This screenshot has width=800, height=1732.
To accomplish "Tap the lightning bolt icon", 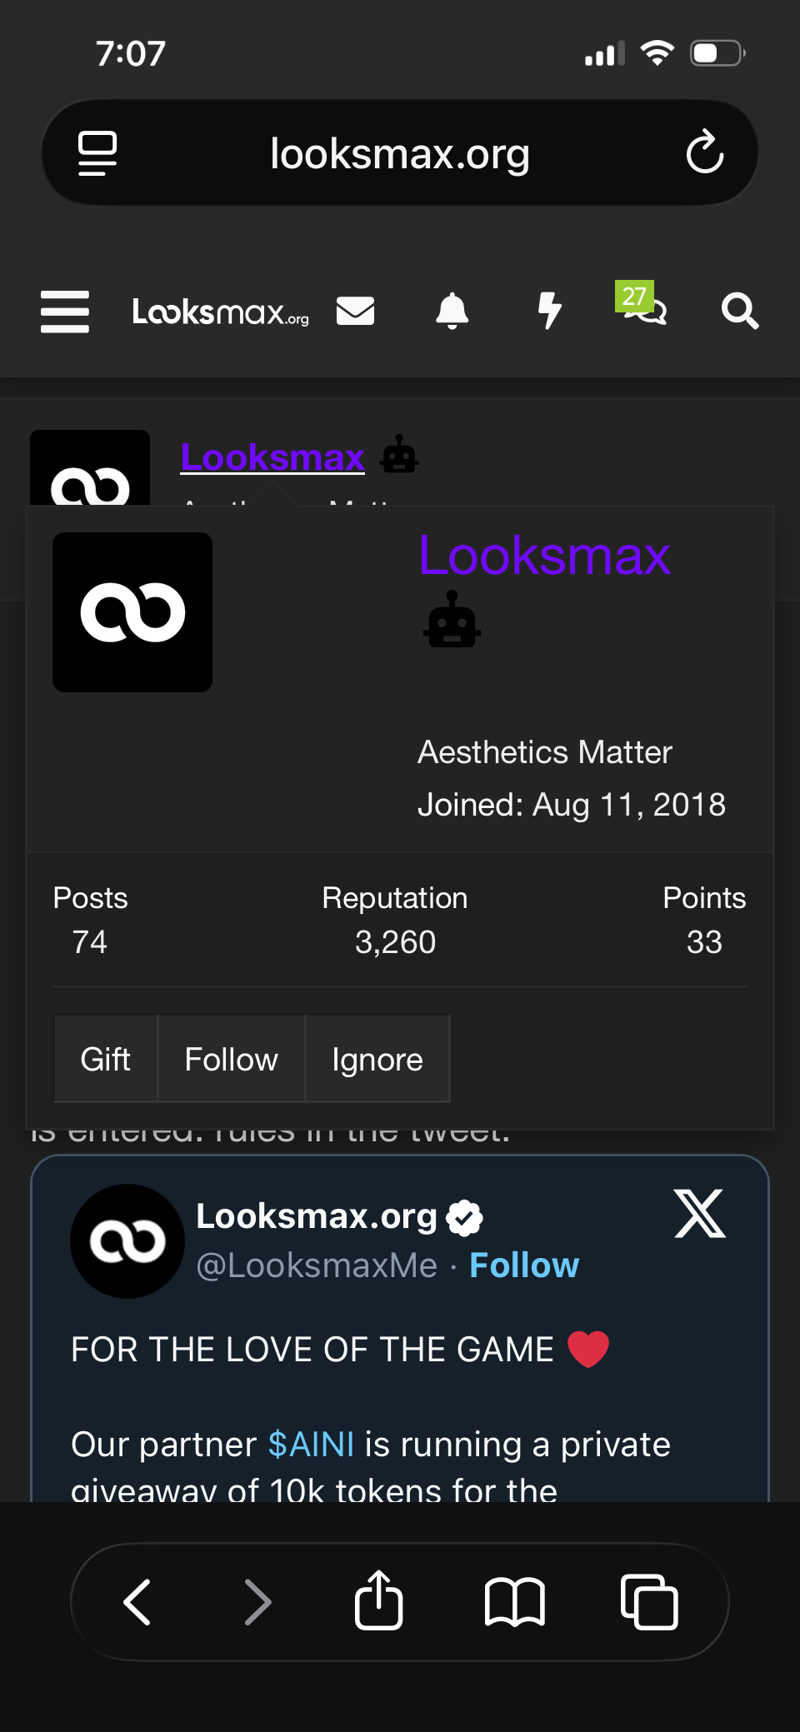I will [549, 312].
